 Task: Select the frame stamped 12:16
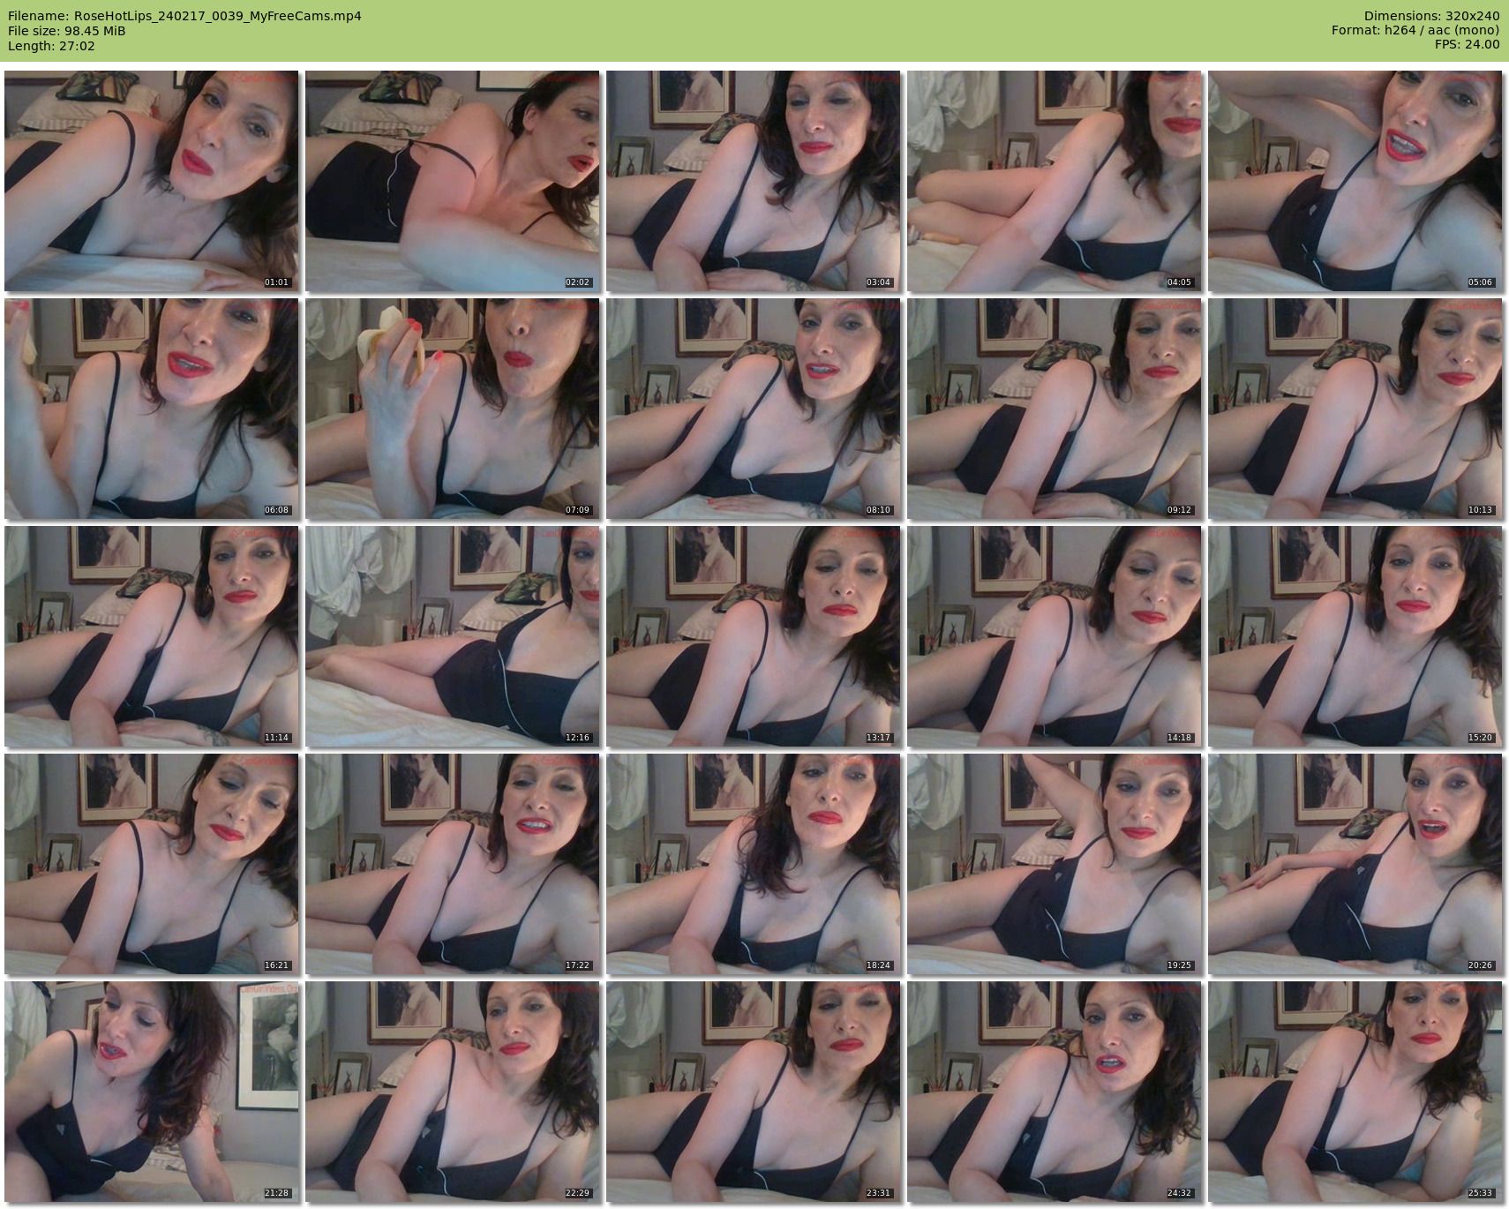click(x=453, y=636)
